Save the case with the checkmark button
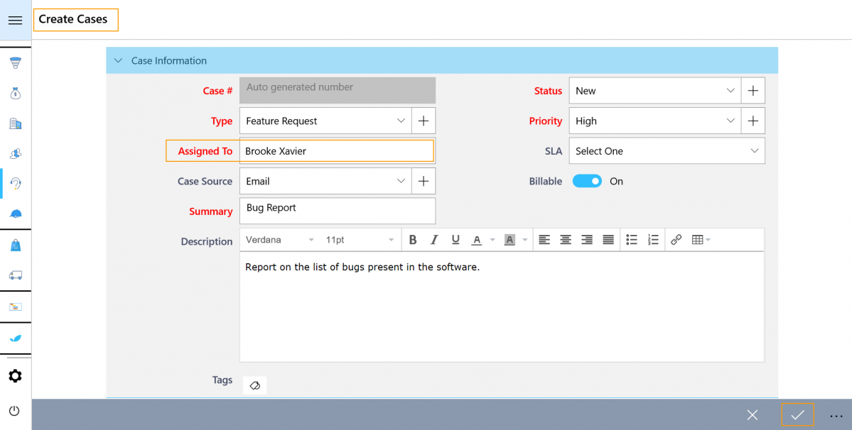 [797, 415]
